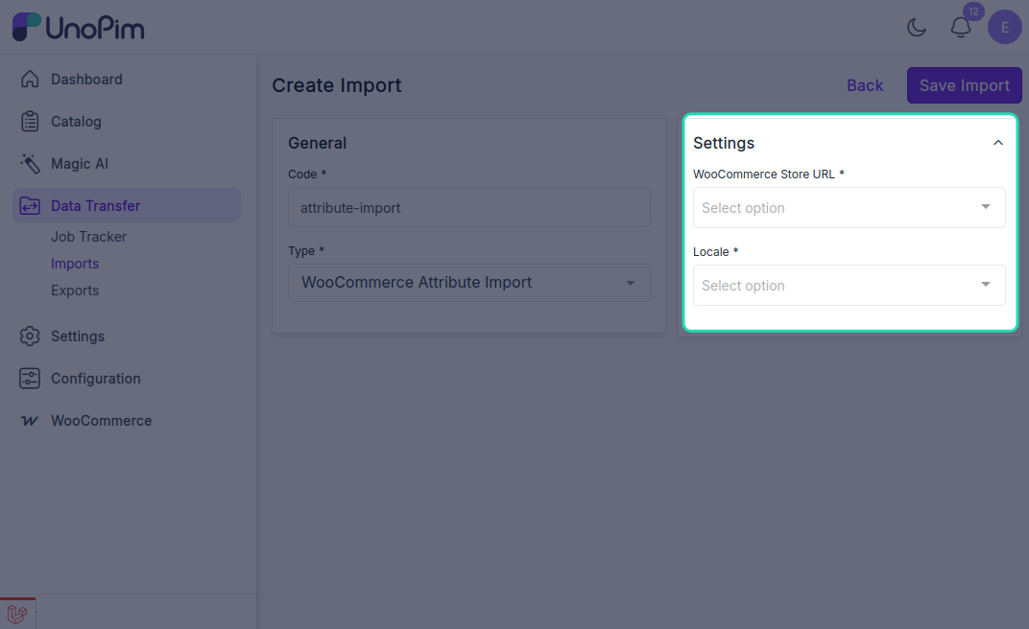Toggle dark mode moon icon

point(916,28)
